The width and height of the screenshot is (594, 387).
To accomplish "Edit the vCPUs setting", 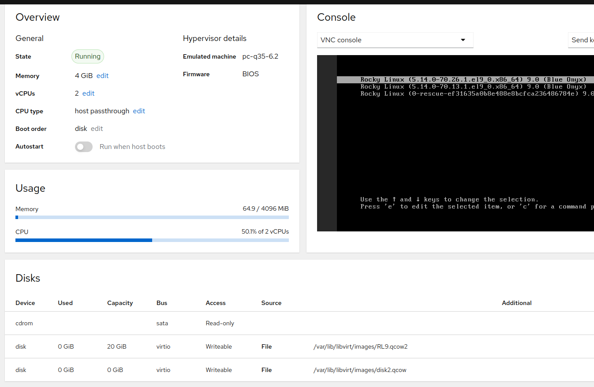I will (88, 93).
